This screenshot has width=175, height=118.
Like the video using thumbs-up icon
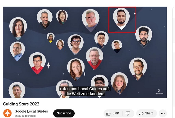(x=108, y=113)
